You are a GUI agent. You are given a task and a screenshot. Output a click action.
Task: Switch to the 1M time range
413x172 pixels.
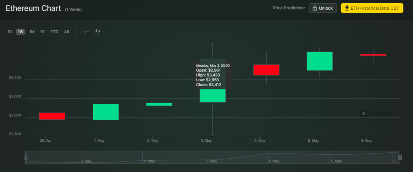coord(32,32)
